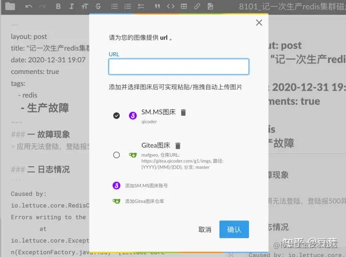Focus the image URL input field
Screen dimensions: 346x257
[179, 67]
